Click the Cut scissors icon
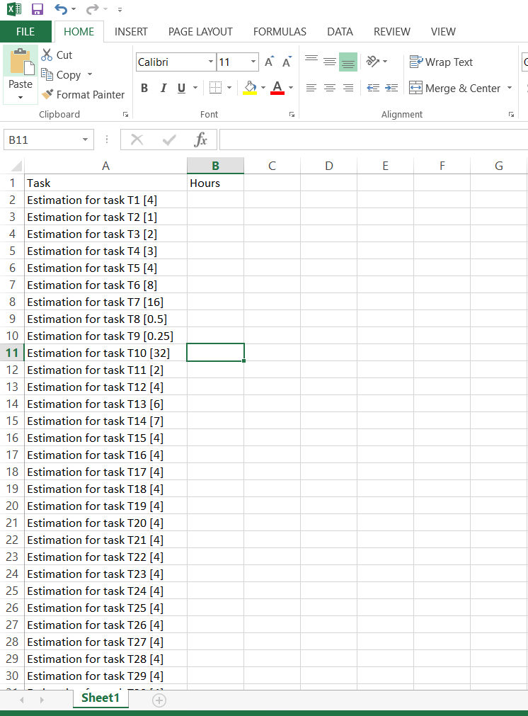 pyautogui.click(x=47, y=55)
